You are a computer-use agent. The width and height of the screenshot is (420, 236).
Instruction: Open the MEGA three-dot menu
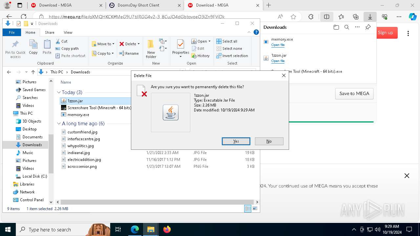[x=408, y=33]
